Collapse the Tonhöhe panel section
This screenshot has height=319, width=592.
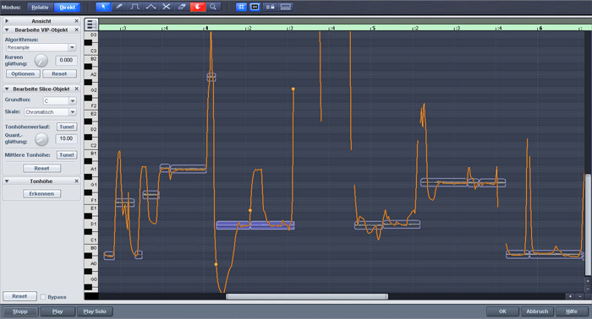pos(7,181)
